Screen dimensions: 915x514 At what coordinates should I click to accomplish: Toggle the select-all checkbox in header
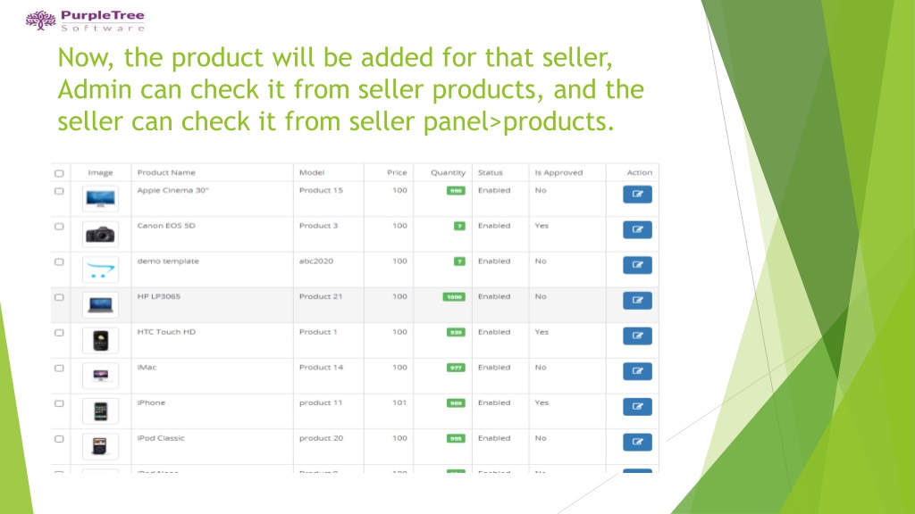click(x=59, y=173)
